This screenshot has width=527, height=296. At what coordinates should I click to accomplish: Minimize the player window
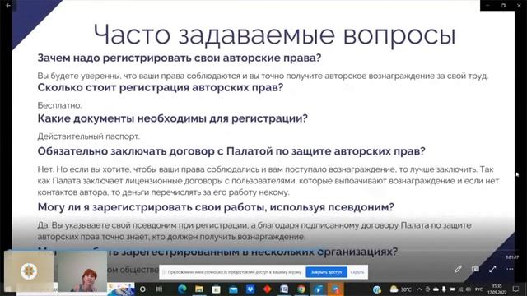[488, 6]
